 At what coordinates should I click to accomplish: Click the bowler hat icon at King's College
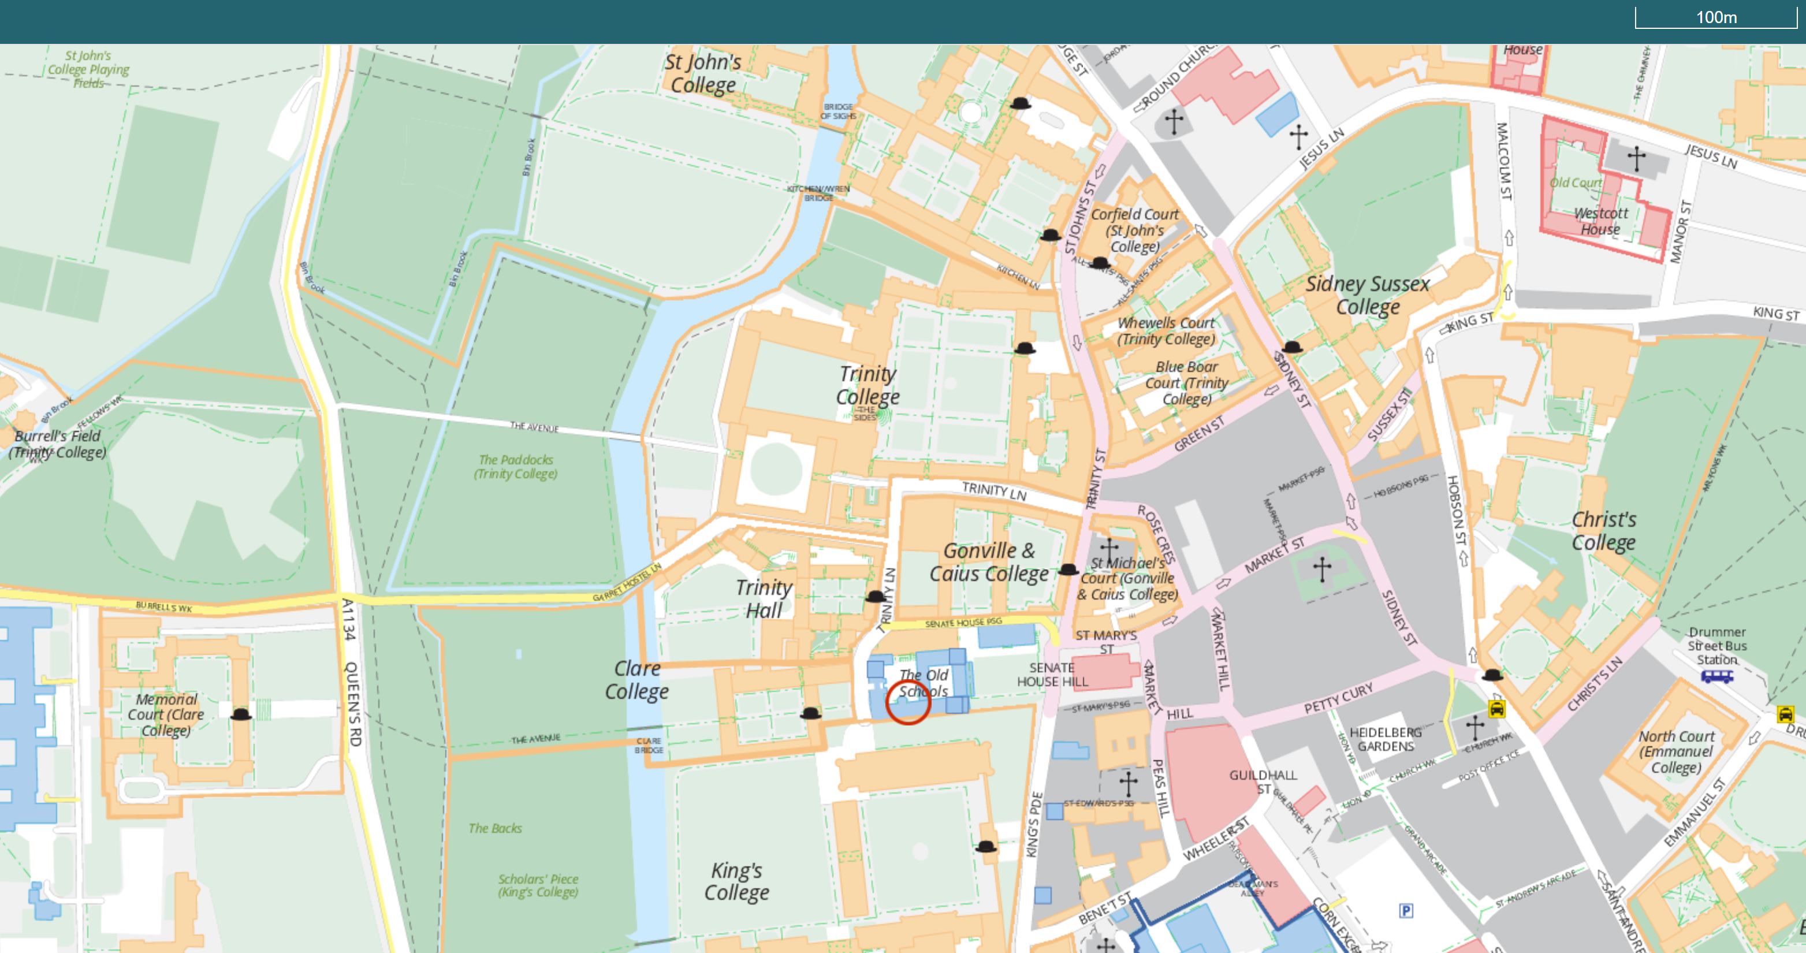point(986,846)
